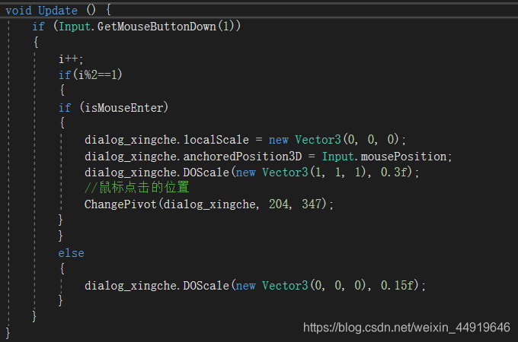This screenshot has height=342, width=518.
Task: Click the anchoredPosition3D = Input.mousePosition line
Action: point(268,156)
